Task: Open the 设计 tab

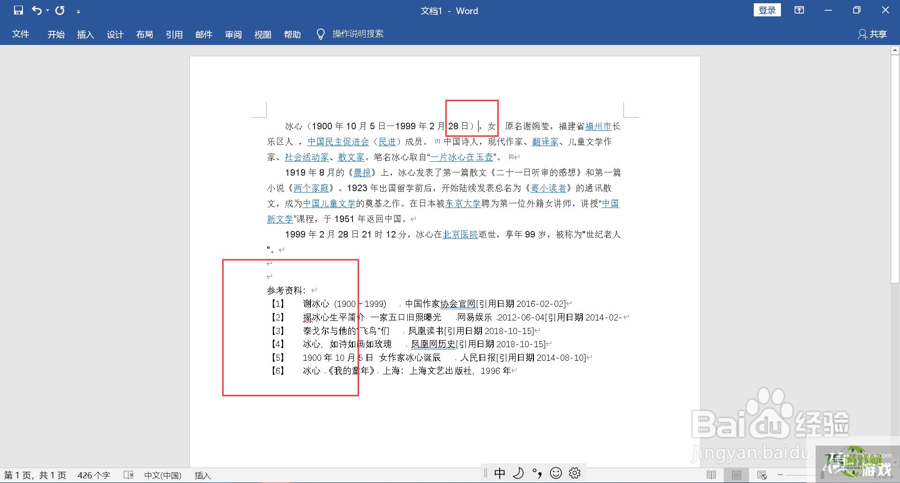Action: [115, 34]
